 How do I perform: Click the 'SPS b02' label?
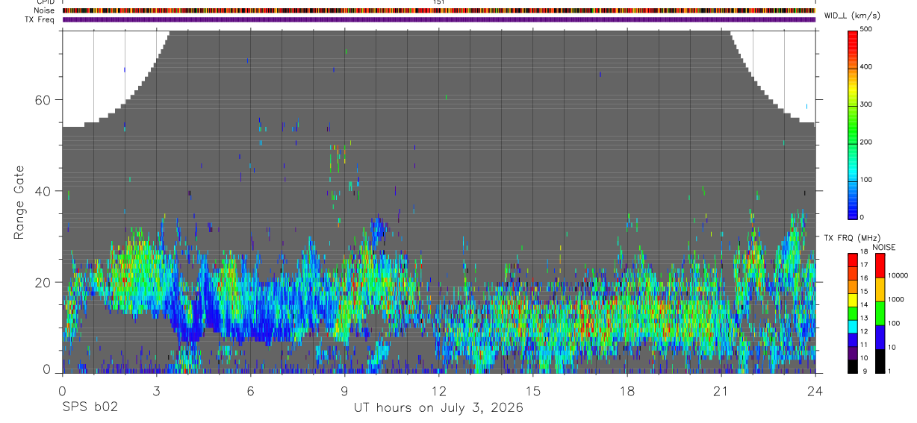tap(89, 408)
